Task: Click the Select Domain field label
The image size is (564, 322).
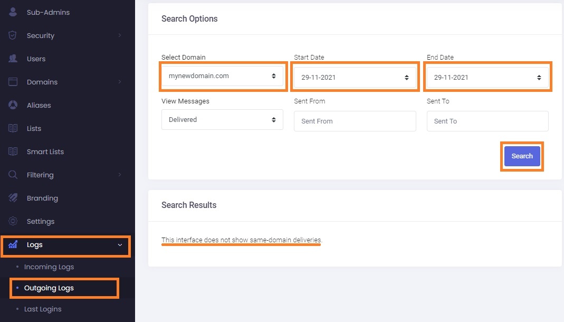Action: [184, 57]
